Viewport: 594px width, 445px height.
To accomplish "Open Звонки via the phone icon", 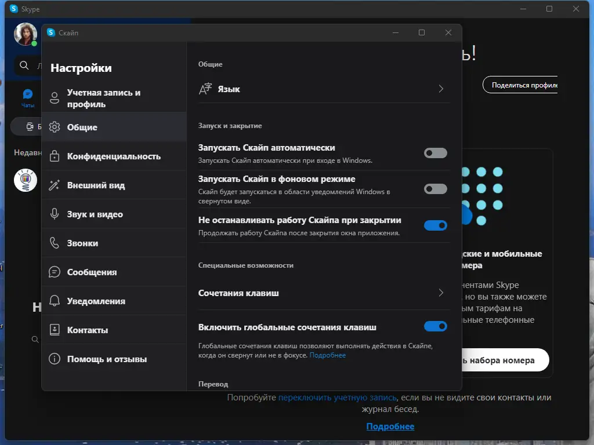I will pyautogui.click(x=55, y=243).
